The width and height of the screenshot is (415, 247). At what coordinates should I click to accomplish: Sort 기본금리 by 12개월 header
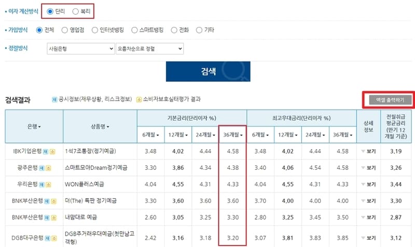pyautogui.click(x=178, y=135)
